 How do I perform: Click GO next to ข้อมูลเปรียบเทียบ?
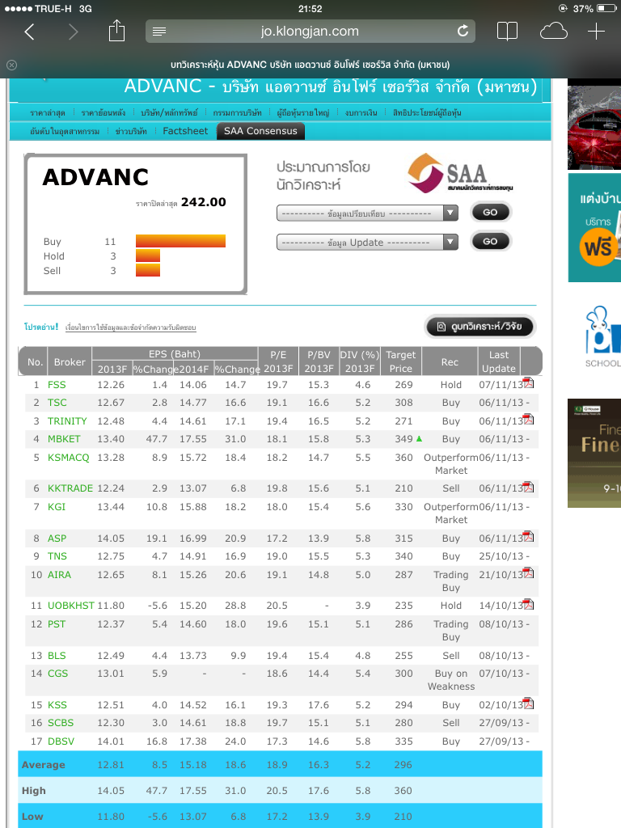[x=490, y=213]
